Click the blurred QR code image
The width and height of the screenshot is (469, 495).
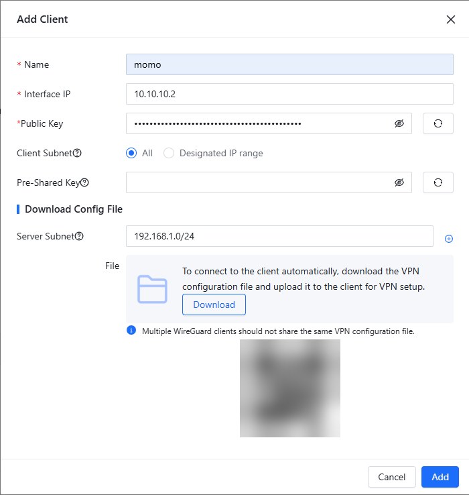tap(290, 388)
